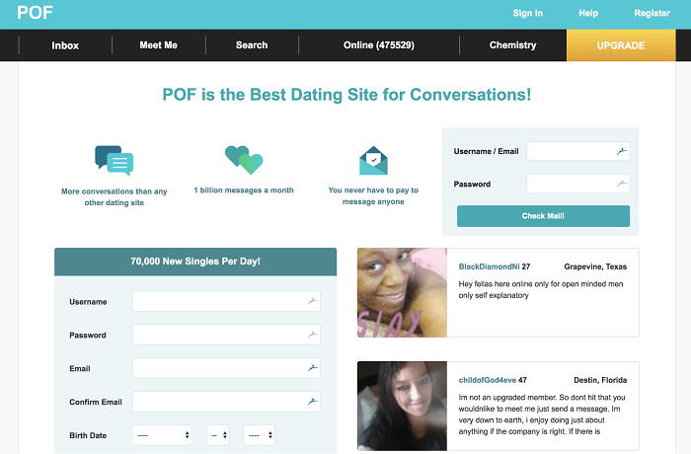Click '1 billion messages a month' text
The width and height of the screenshot is (691, 454).
click(244, 190)
